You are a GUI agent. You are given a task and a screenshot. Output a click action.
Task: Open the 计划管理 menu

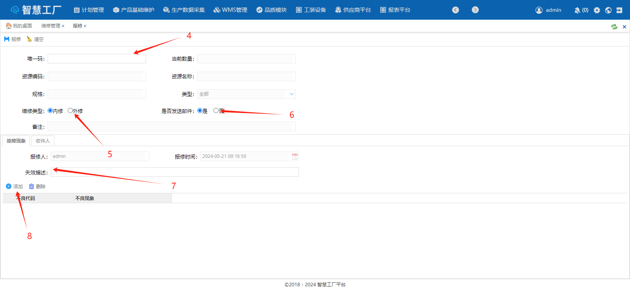point(89,10)
